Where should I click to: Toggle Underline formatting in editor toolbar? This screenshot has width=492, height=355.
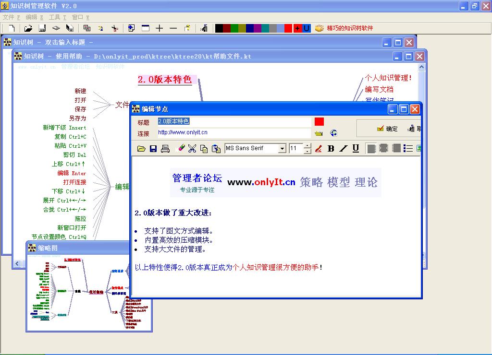[356, 149]
